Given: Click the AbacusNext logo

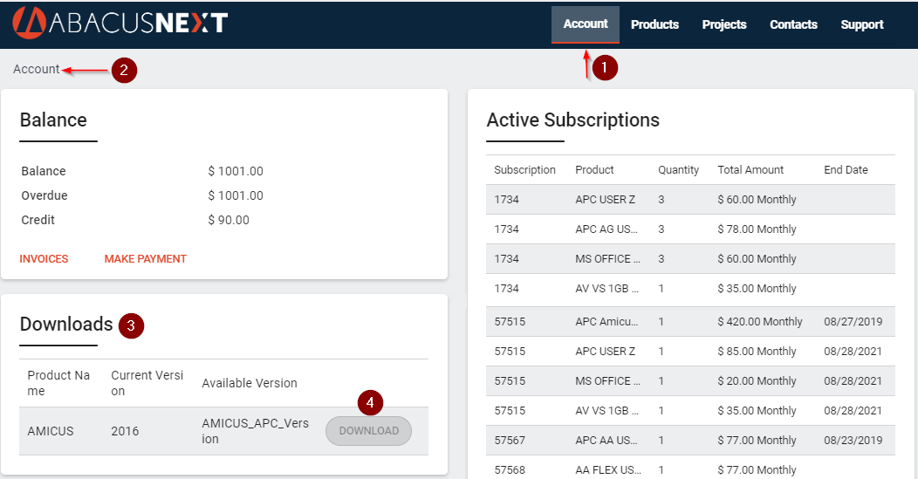Looking at the screenshot, I should coord(120,24).
